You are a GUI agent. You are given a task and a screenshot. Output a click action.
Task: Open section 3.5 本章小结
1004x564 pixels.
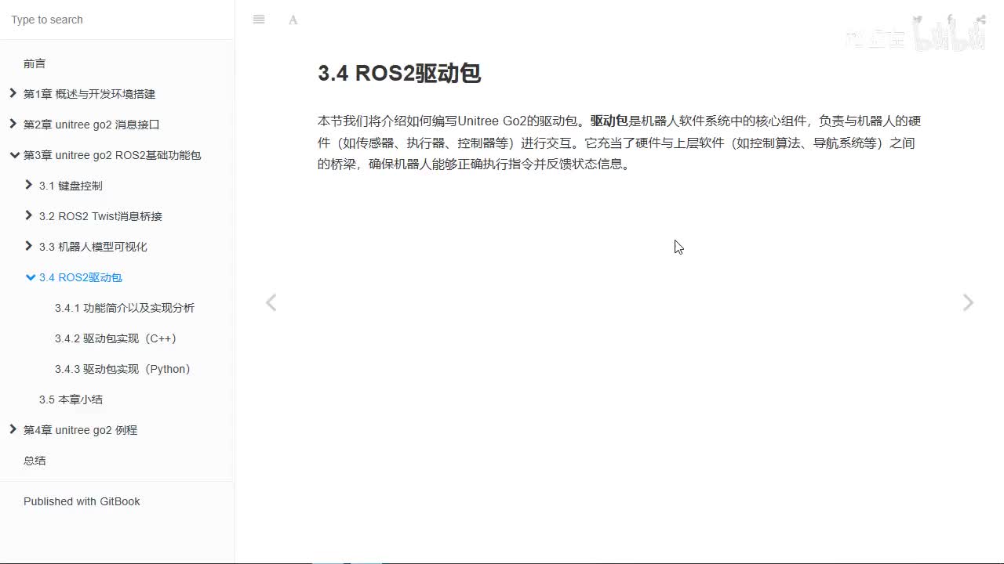pyautogui.click(x=71, y=399)
